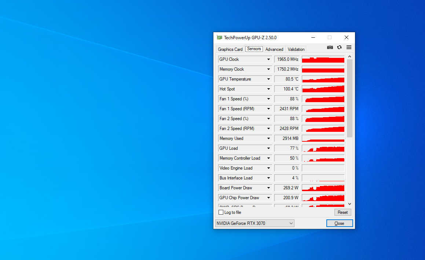Screen dimensions: 425x260
Task: Open the Fan 1 Speed (RPM) dropdown
Action: (x=268, y=109)
